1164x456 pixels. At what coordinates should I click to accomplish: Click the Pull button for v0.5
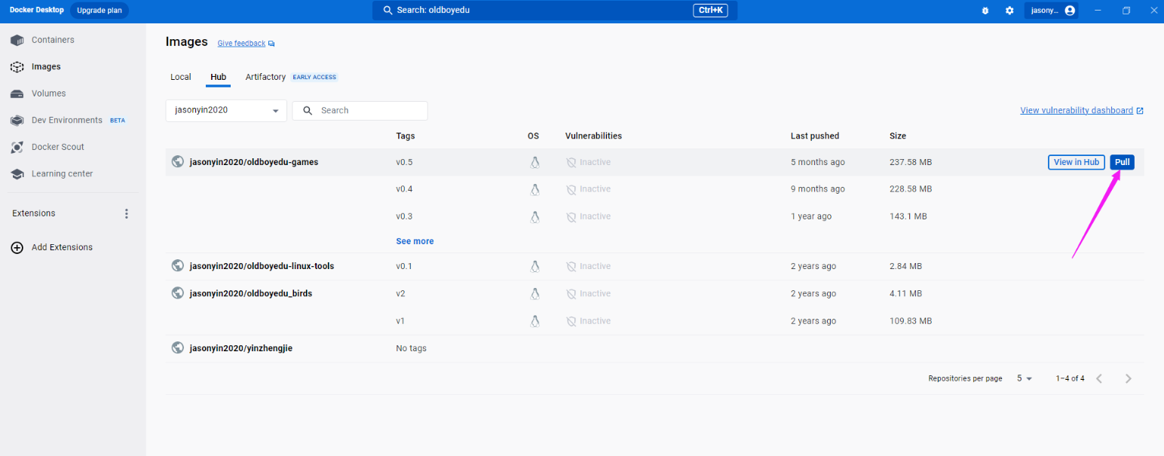pos(1122,162)
